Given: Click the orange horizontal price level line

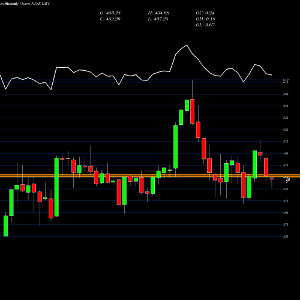Looking at the screenshot, I should [x=150, y=176].
